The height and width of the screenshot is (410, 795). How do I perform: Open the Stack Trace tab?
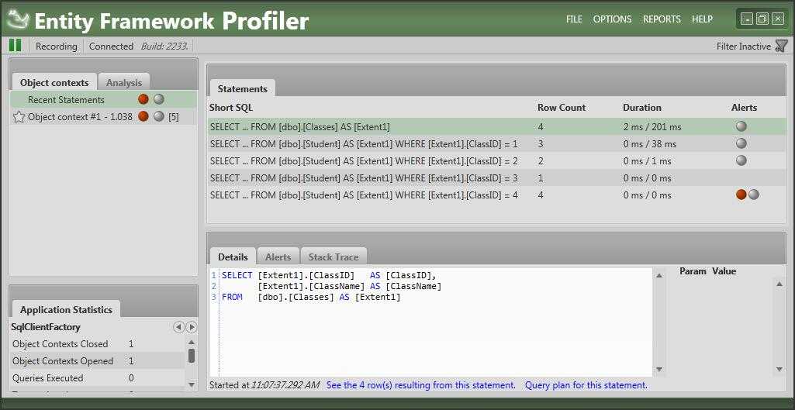[x=333, y=257]
